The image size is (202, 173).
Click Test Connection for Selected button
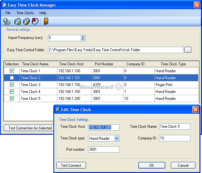click(x=29, y=128)
